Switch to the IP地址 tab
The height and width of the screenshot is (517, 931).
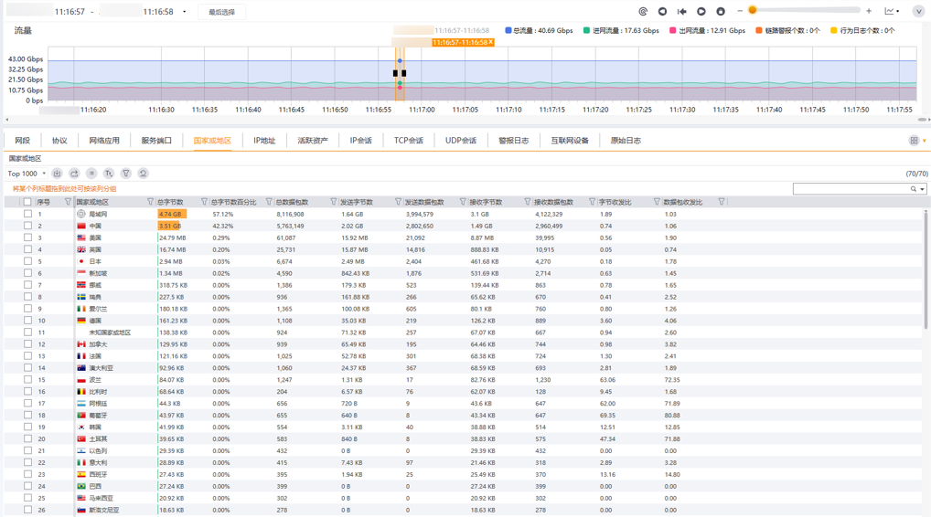point(264,141)
